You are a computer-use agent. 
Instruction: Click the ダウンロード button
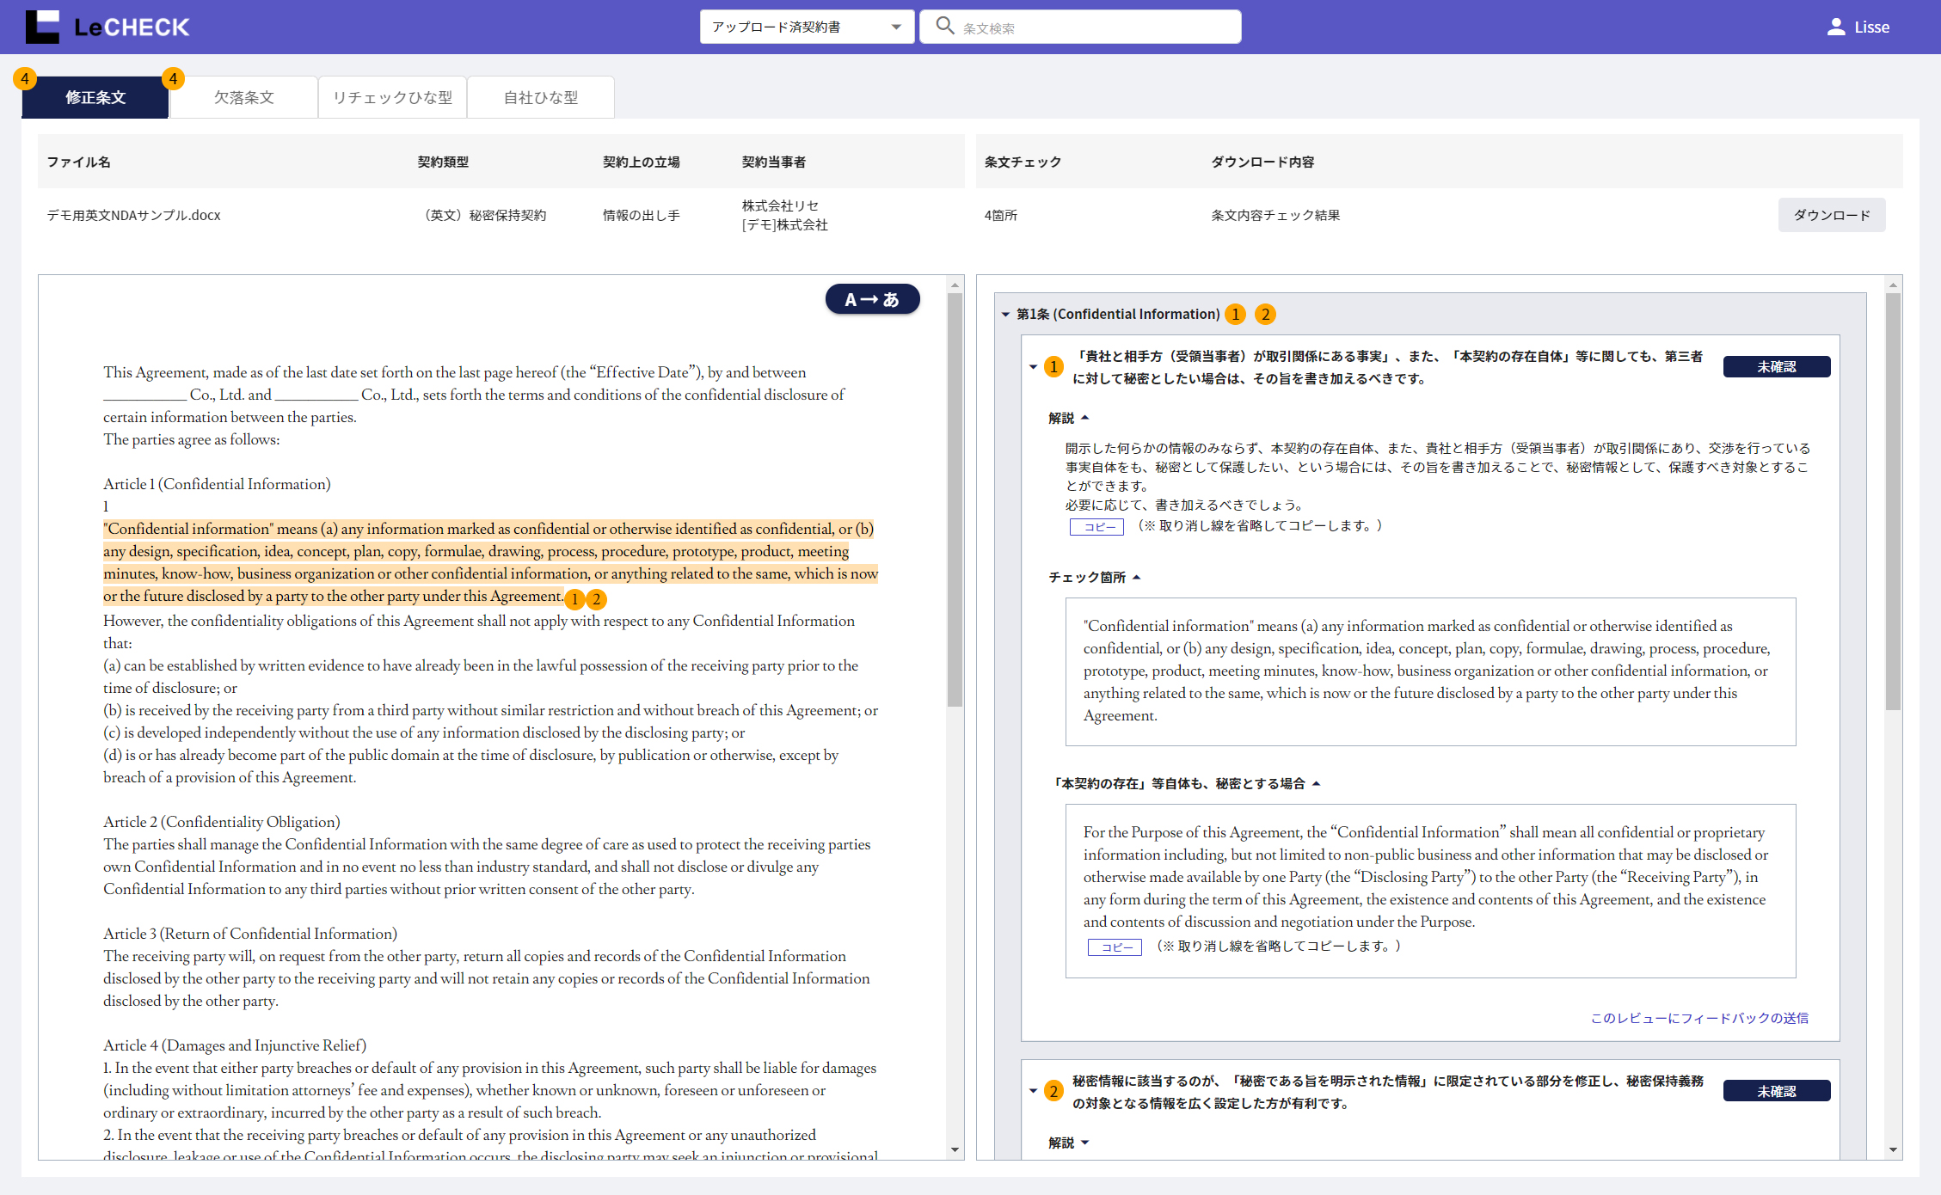click(1832, 215)
